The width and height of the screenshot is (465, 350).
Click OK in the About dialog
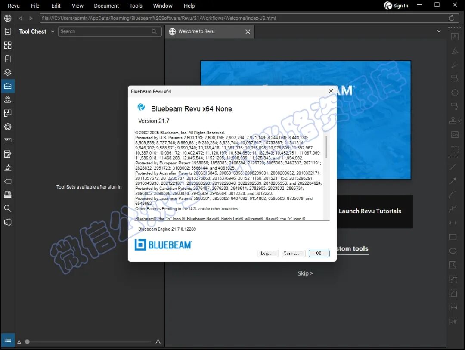(319, 253)
